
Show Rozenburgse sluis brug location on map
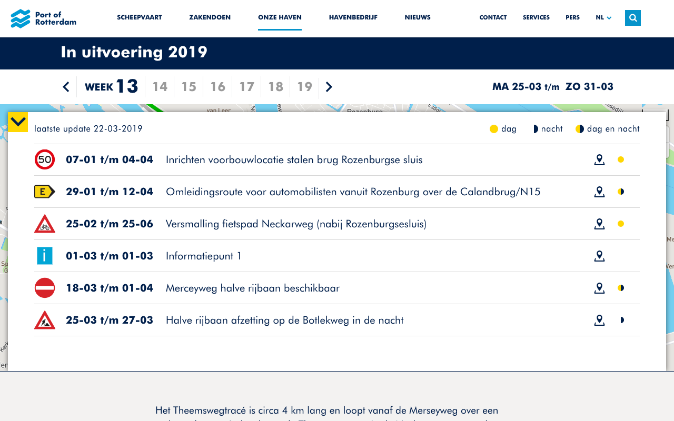(599, 159)
